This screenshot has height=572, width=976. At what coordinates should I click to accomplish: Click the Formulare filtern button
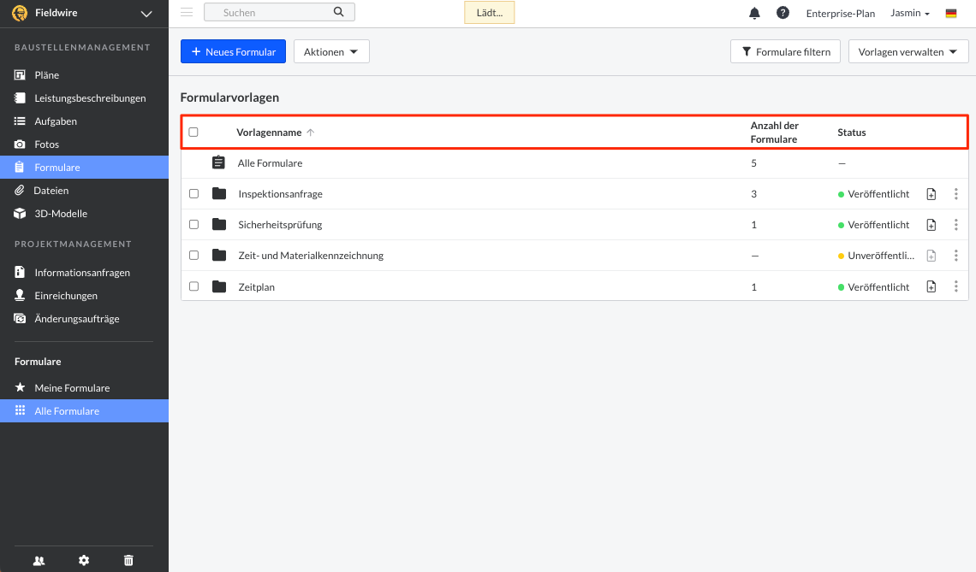785,52
